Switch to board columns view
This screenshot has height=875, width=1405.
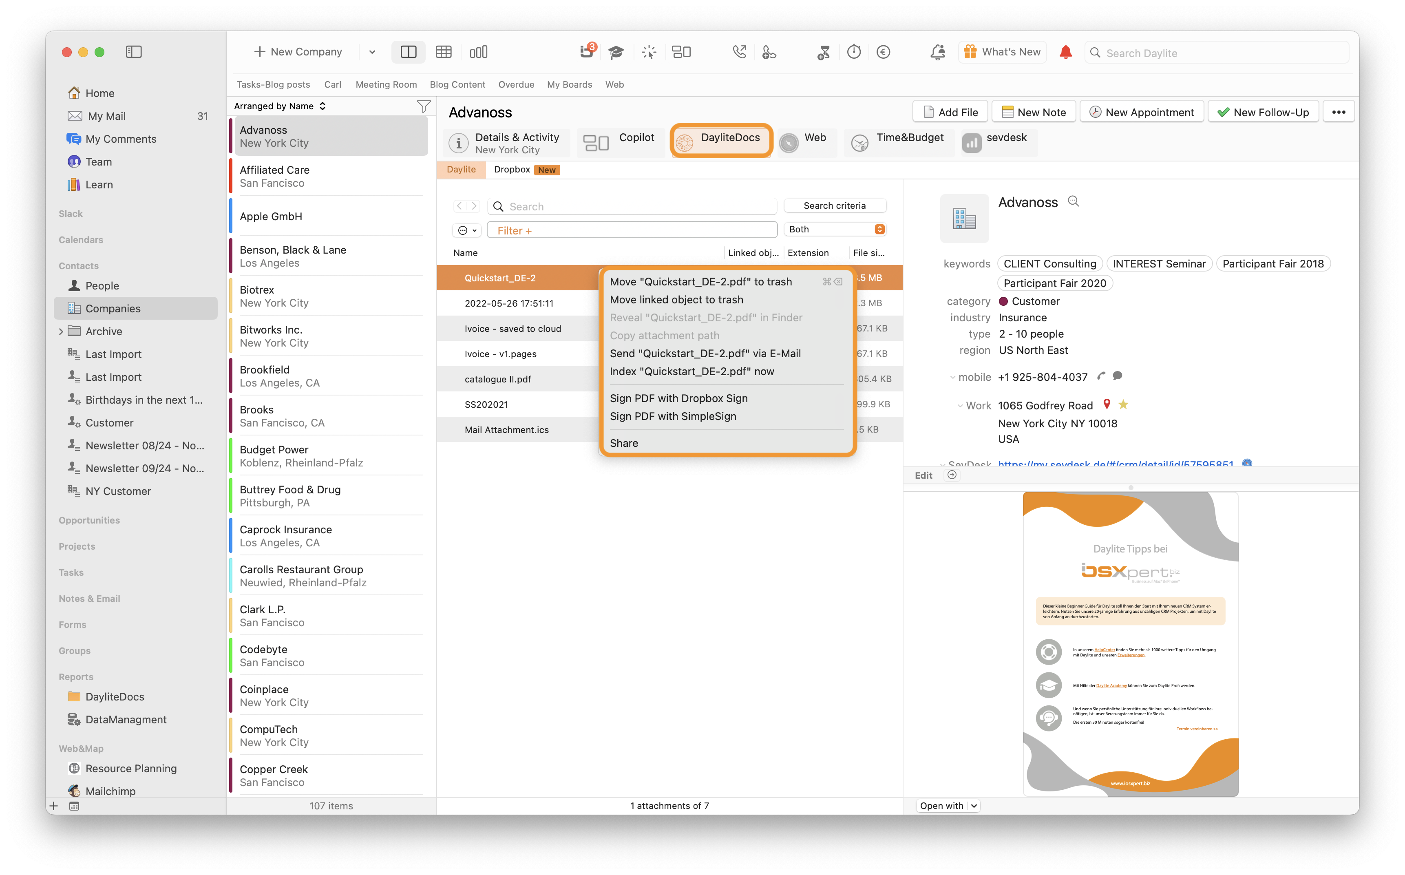[x=479, y=52]
